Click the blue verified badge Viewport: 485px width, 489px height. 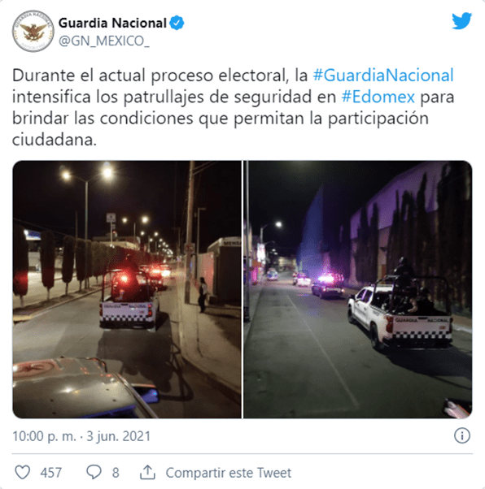point(177,23)
